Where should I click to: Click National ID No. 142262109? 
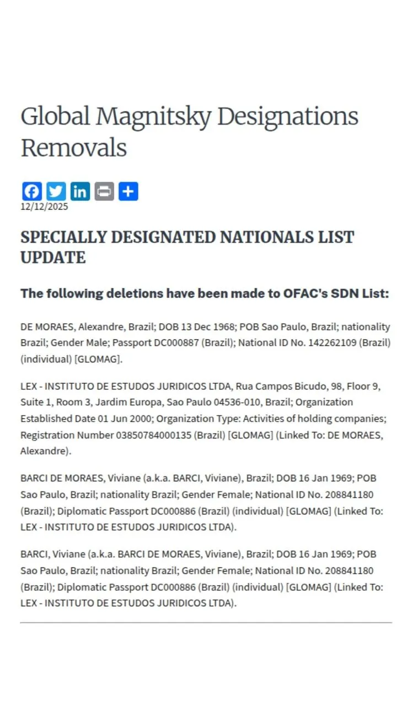[x=317, y=343]
